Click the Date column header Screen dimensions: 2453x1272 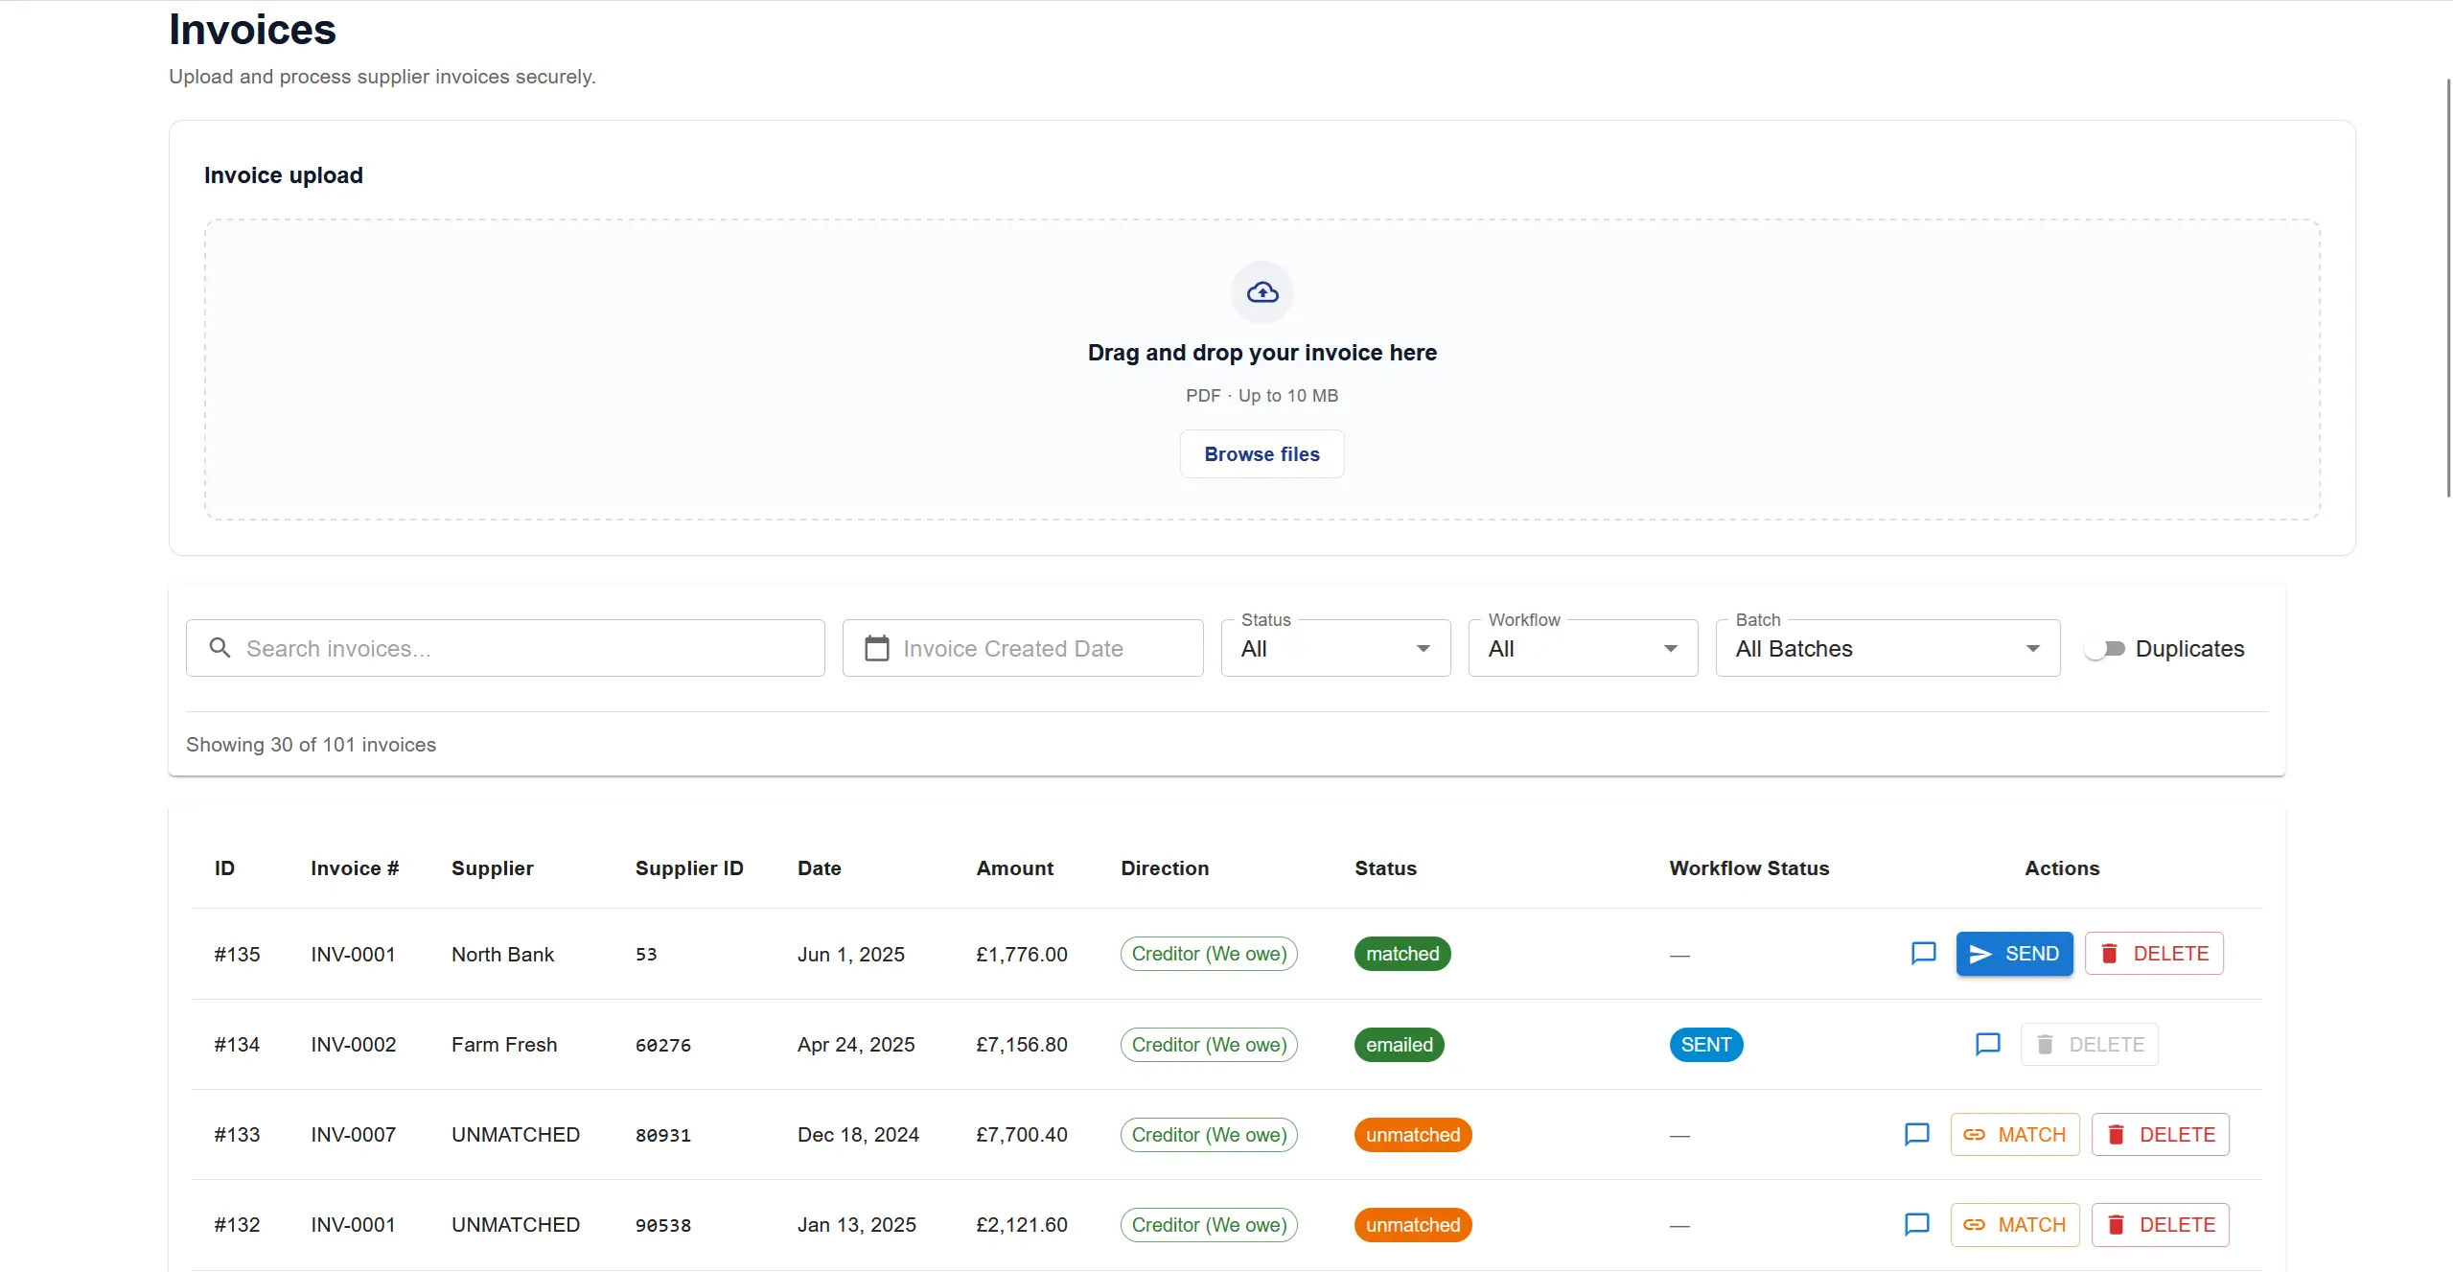pyautogui.click(x=820, y=867)
